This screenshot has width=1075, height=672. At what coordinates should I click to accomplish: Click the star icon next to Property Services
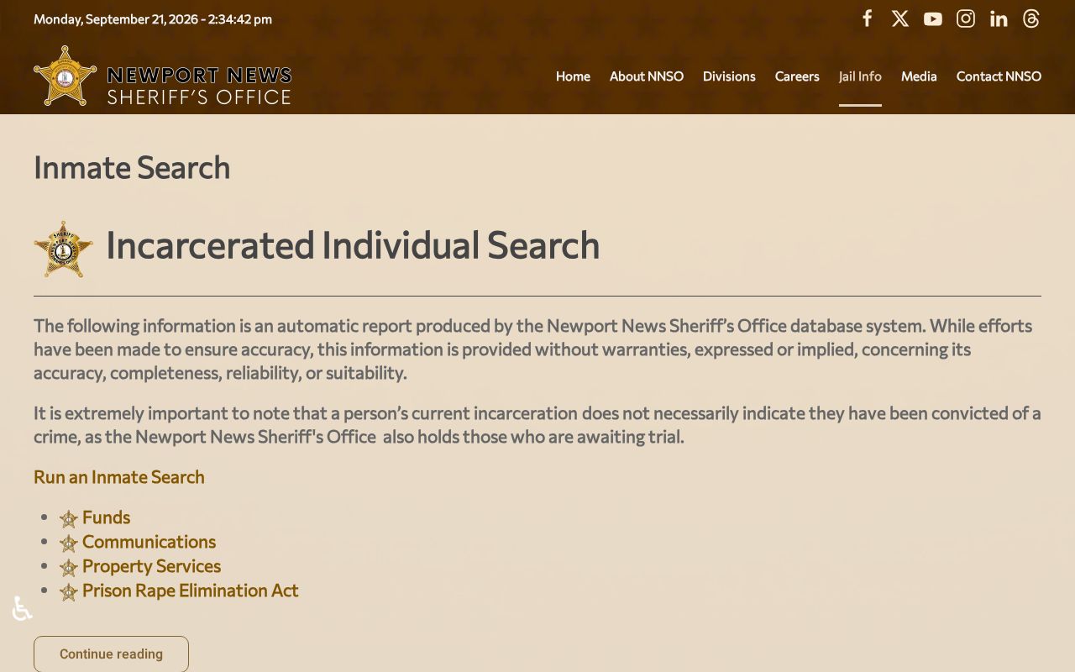[x=69, y=568]
